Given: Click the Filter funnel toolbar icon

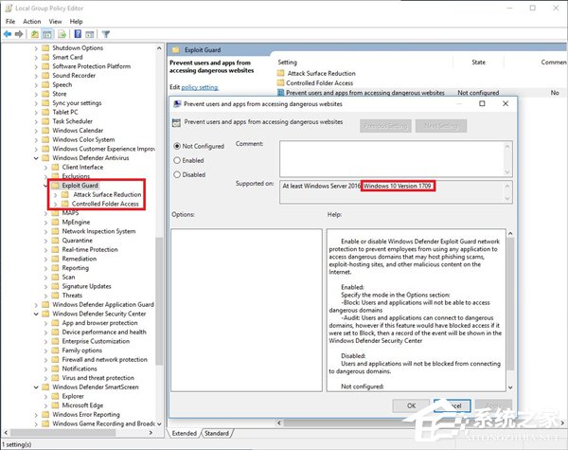Looking at the screenshot, I should (x=106, y=34).
